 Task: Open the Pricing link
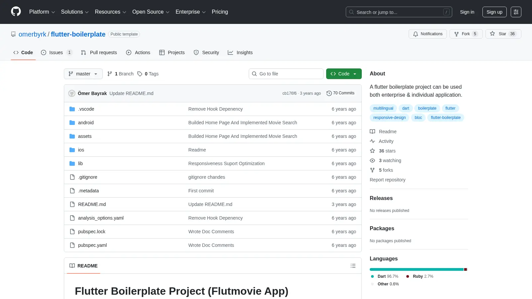[x=220, y=12]
